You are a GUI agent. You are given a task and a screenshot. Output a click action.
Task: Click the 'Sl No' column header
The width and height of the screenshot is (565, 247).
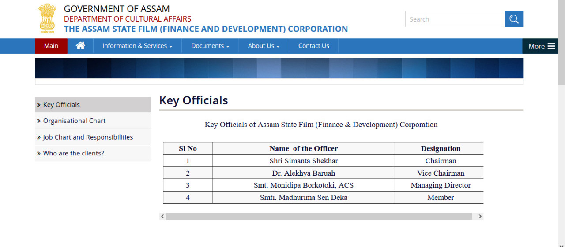coord(188,148)
